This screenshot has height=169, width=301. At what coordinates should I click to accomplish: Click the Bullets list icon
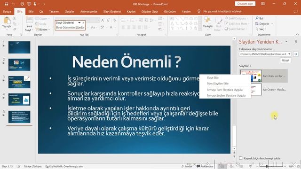[x=123, y=20]
